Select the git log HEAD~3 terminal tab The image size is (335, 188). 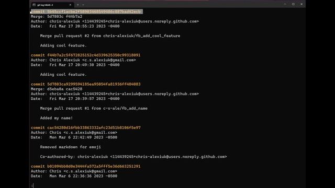52,5
